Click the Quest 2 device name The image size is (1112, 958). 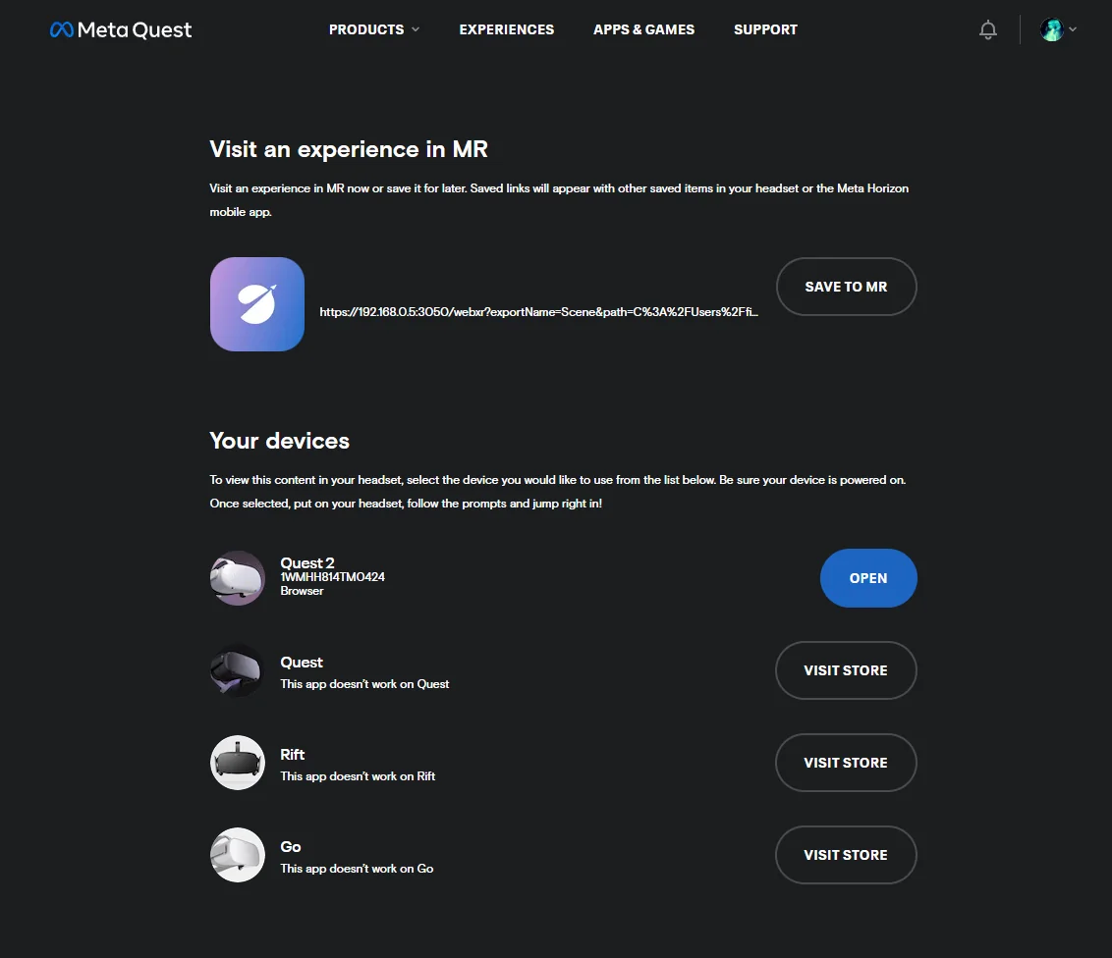click(307, 562)
